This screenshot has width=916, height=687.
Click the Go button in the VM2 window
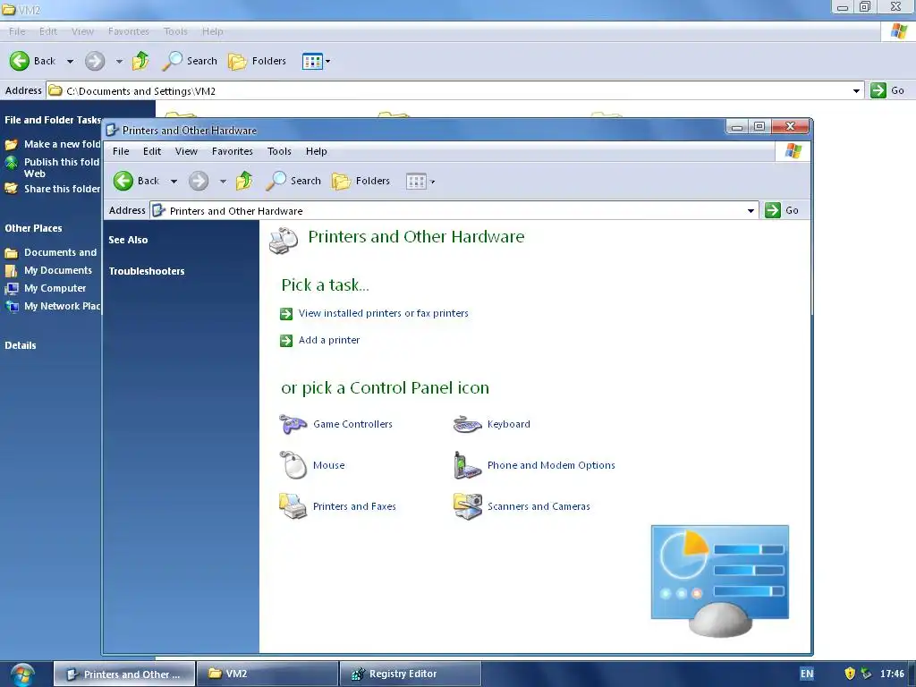[x=888, y=90]
